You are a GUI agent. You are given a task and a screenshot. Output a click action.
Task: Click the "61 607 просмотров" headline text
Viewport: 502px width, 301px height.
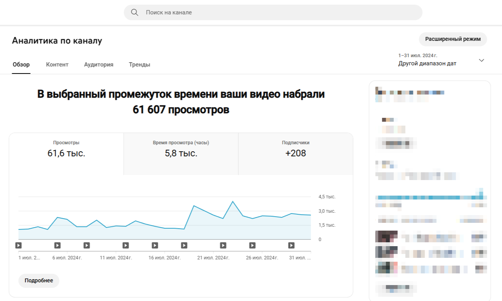(181, 110)
